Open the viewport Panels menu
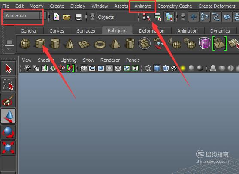 133,60
